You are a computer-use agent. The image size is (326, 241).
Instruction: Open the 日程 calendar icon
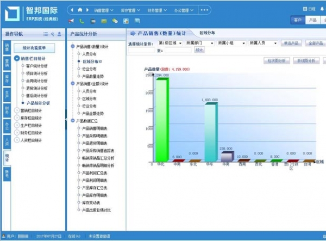tap(309, 9)
